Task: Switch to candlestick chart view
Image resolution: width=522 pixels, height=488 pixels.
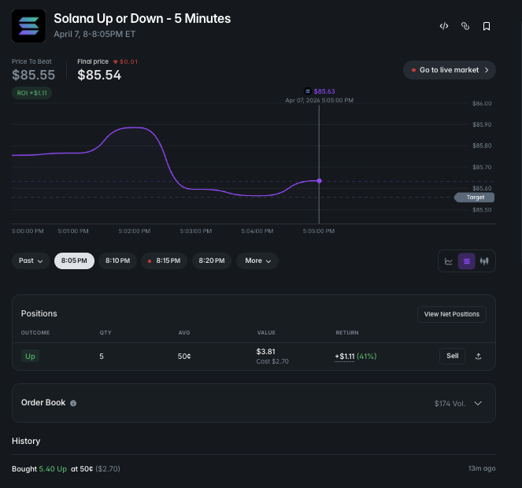Action: 484,261
